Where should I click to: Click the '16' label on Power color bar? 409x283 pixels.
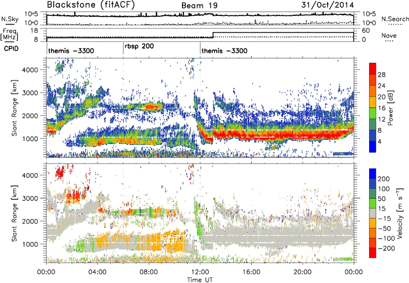click(x=381, y=108)
